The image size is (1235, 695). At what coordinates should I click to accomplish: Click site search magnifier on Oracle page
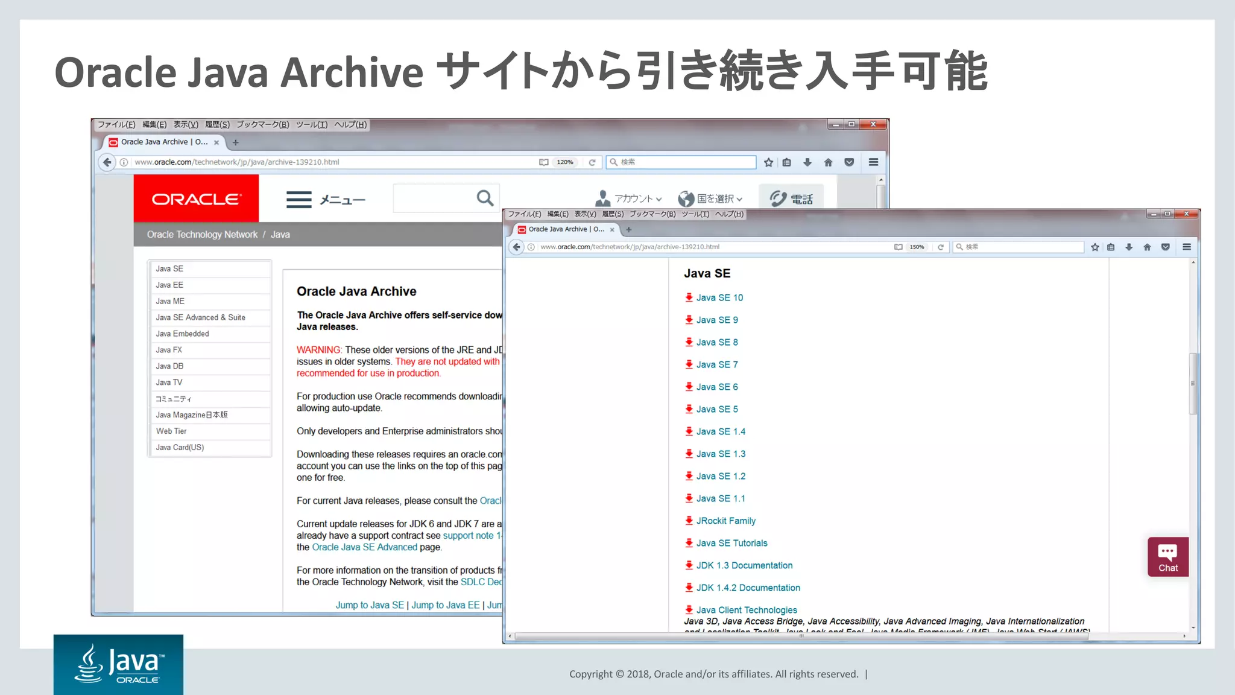(485, 198)
